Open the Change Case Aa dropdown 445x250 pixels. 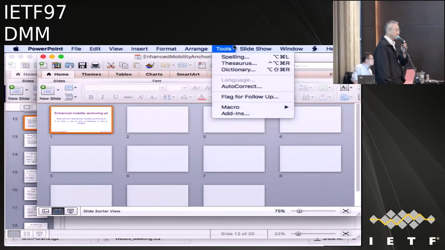(x=185, y=97)
